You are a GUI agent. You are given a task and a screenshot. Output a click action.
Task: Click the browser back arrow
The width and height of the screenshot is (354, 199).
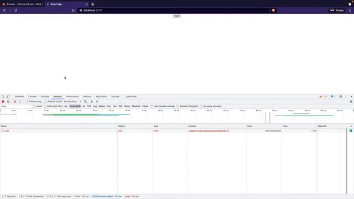coord(4,11)
